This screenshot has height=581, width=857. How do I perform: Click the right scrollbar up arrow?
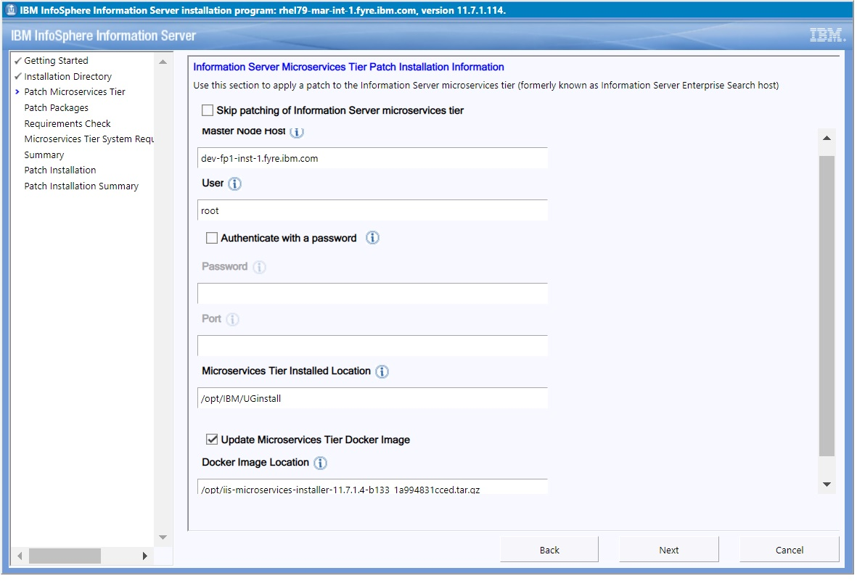[x=827, y=139]
